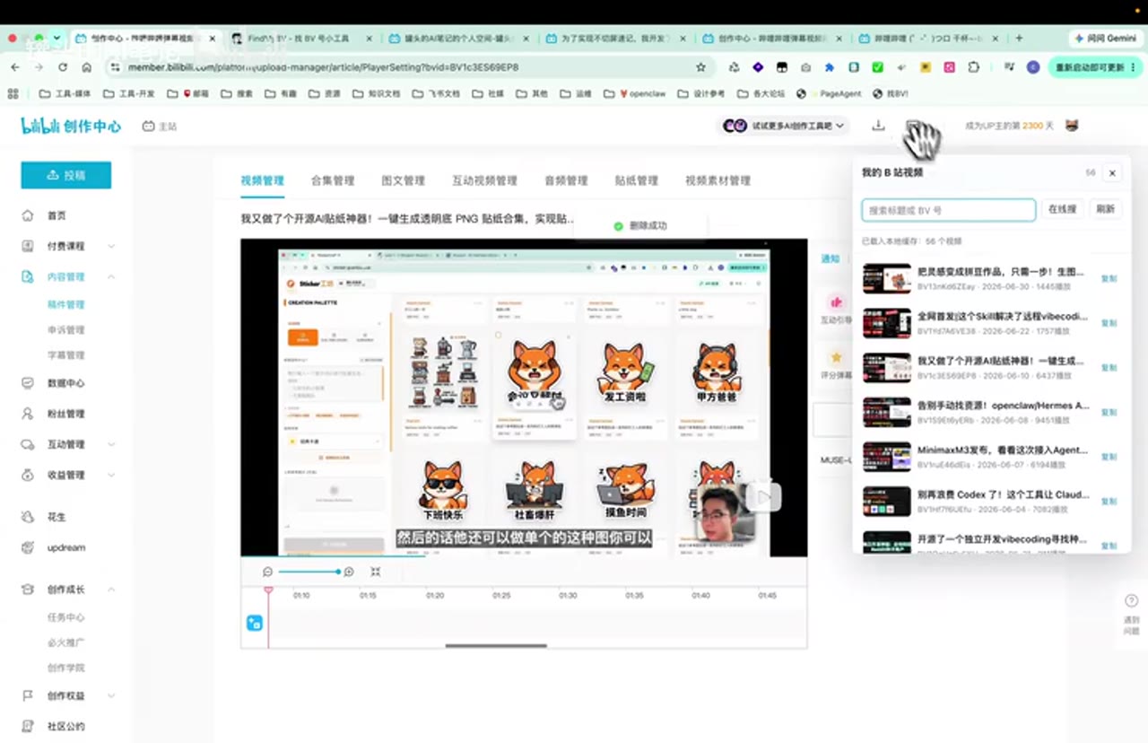Click the 数据中心 sidebar icon

tap(28, 383)
